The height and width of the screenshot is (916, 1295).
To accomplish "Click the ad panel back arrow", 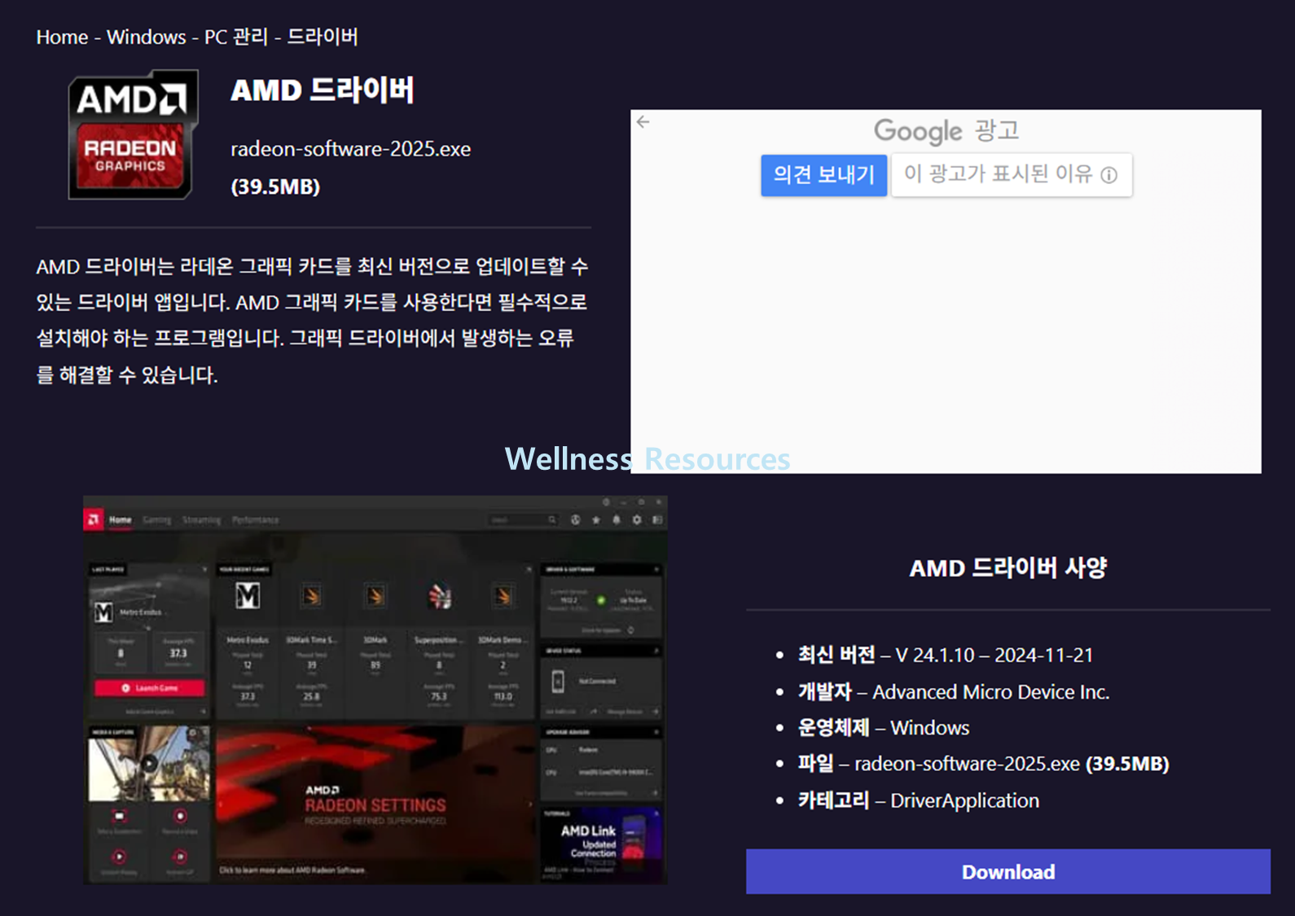I will (643, 122).
